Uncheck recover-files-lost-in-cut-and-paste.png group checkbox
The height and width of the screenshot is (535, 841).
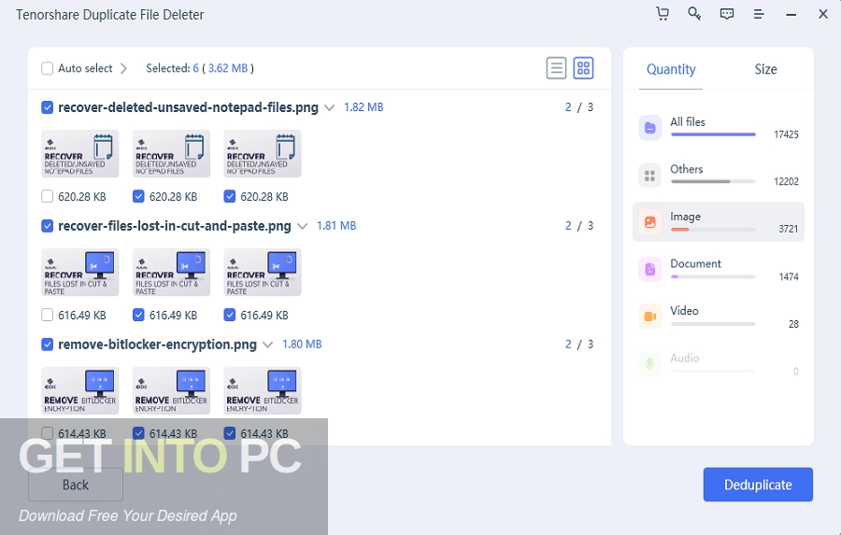(48, 226)
